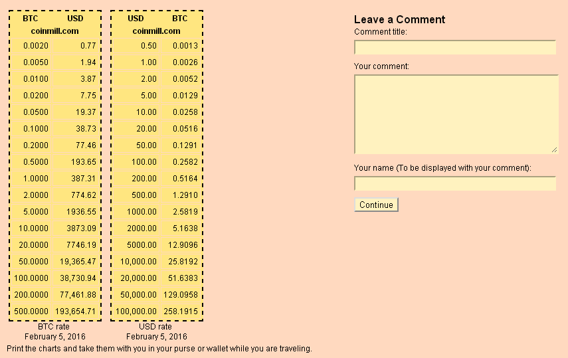Click the 193.65 USD value
Screen dimensions: 568x358
(84, 162)
